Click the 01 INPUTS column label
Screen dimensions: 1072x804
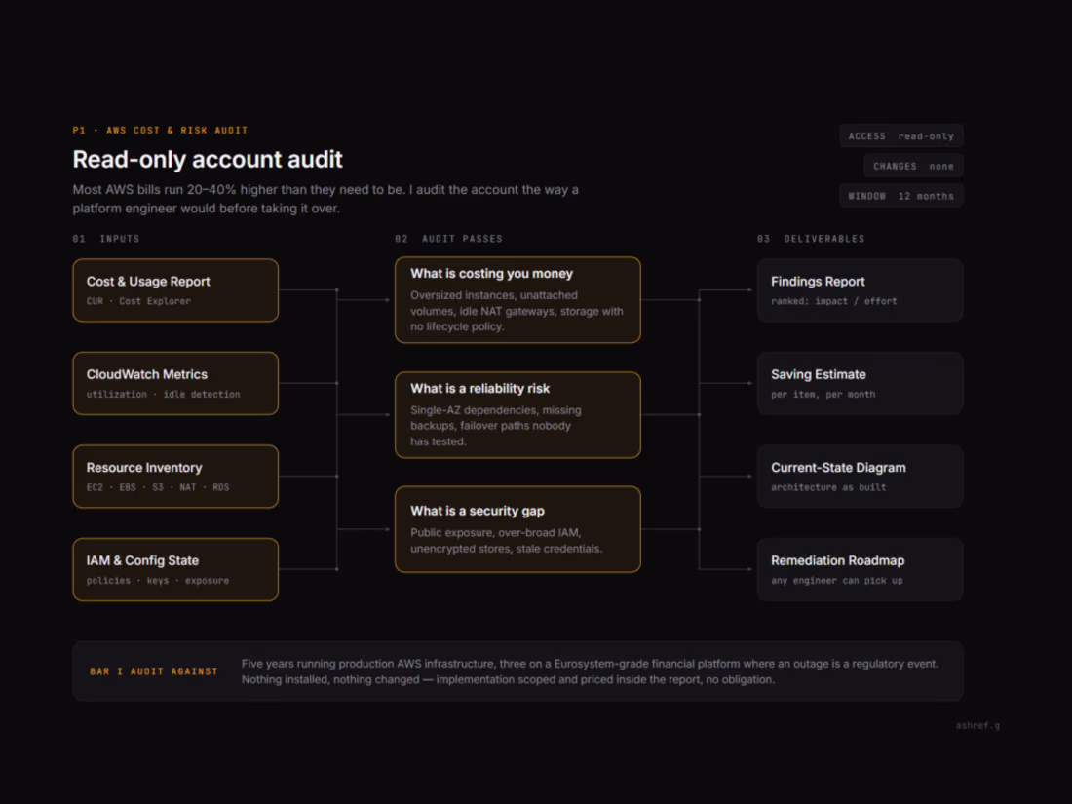(106, 239)
